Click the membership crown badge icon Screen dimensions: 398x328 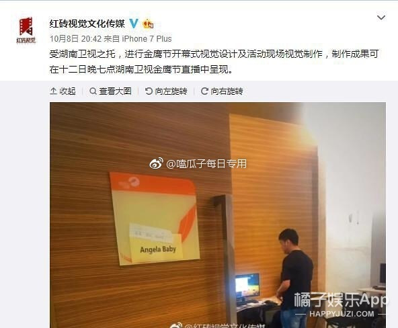148,24
